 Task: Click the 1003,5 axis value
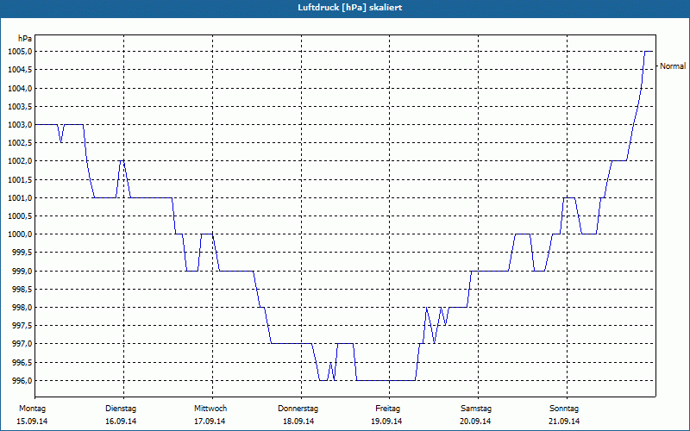19,106
